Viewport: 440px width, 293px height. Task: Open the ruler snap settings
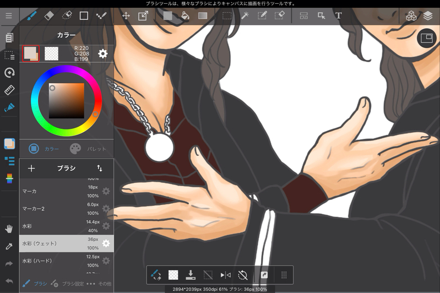[x=9, y=90]
